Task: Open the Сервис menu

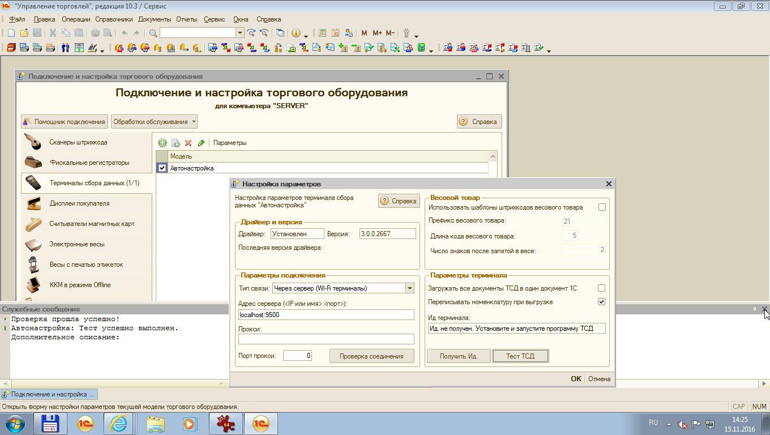Action: (215, 19)
